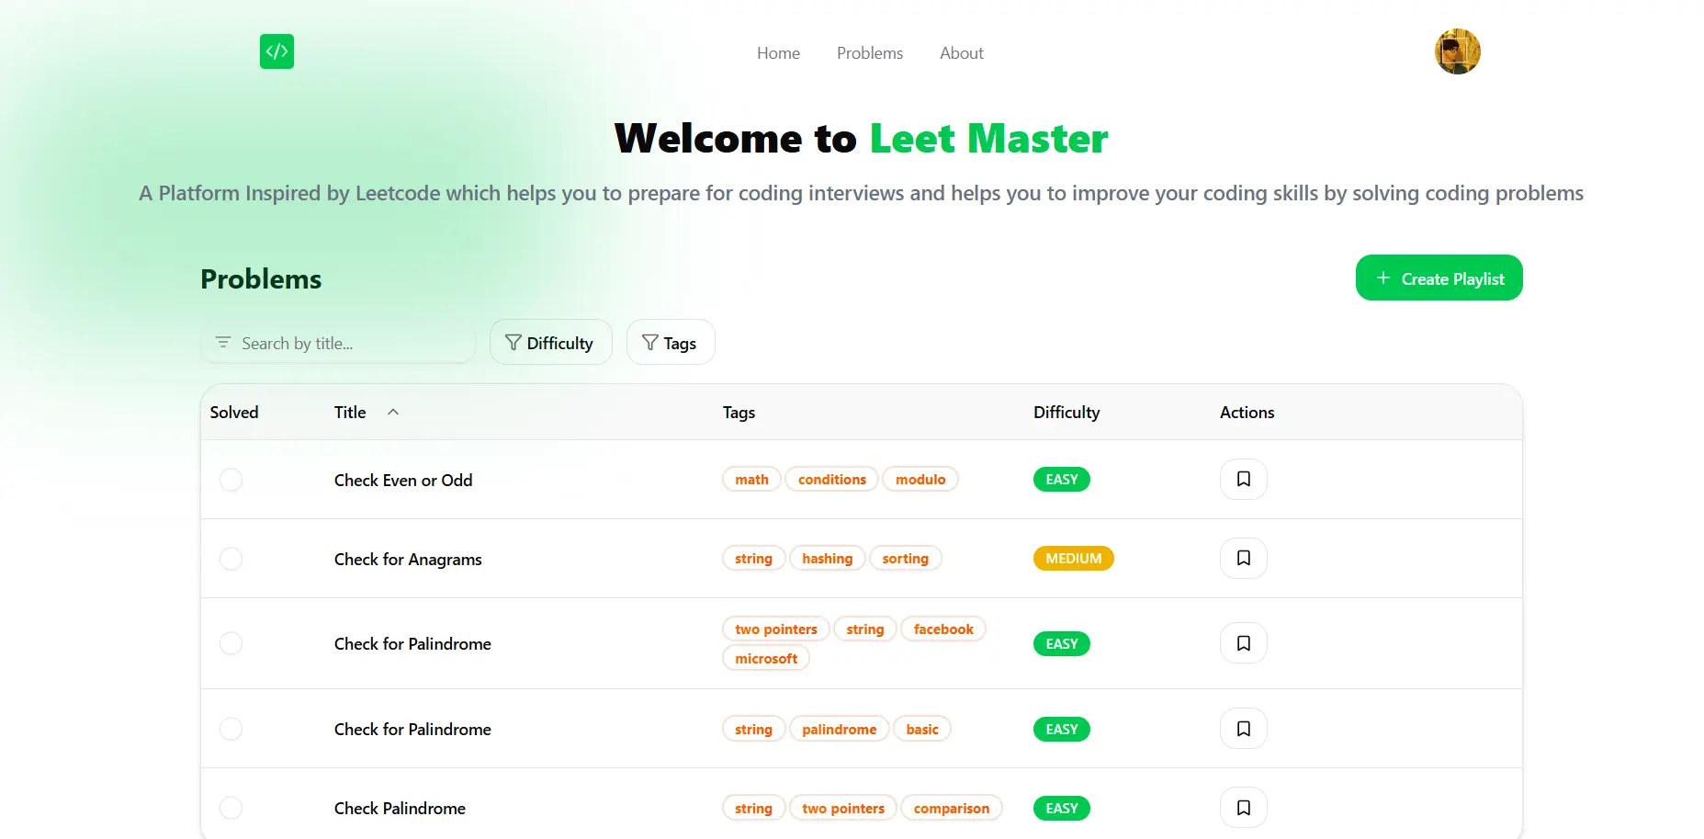Click the MEDIUM difficulty badge
This screenshot has height=839, width=1704.
[x=1073, y=559]
